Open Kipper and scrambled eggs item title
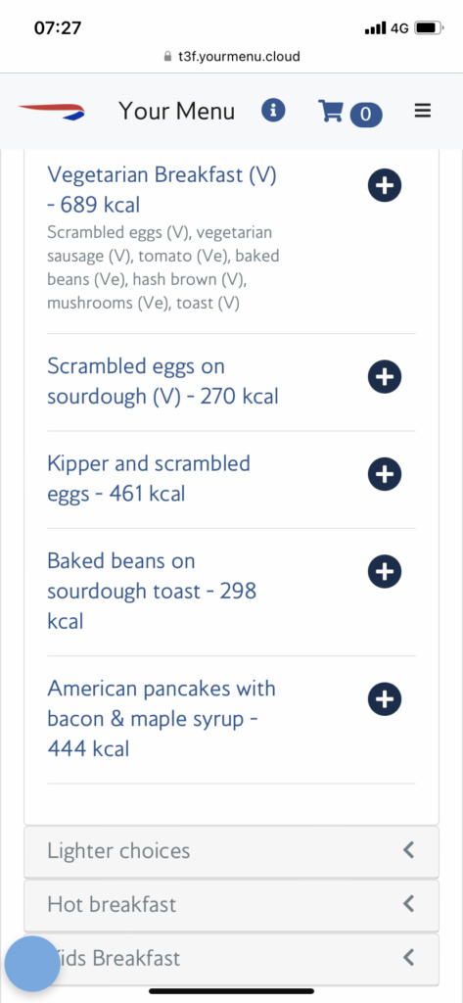This screenshot has width=463, height=1003. tap(149, 478)
